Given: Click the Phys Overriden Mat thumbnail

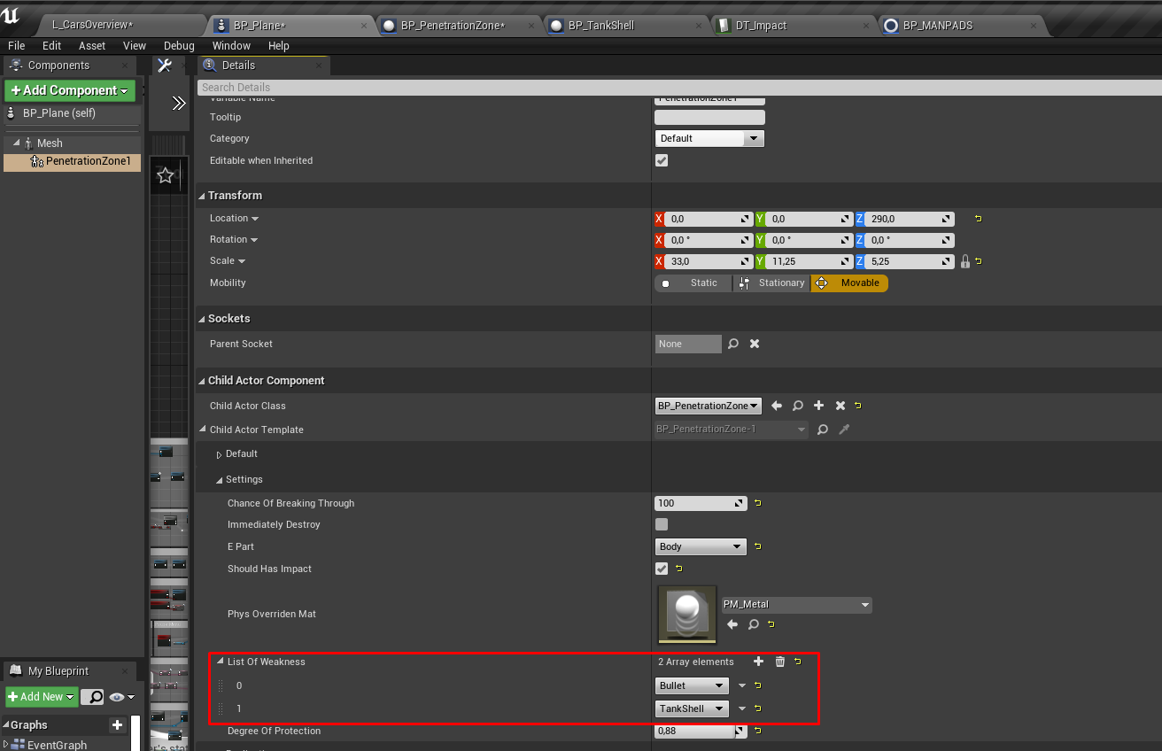Looking at the screenshot, I should (687, 615).
